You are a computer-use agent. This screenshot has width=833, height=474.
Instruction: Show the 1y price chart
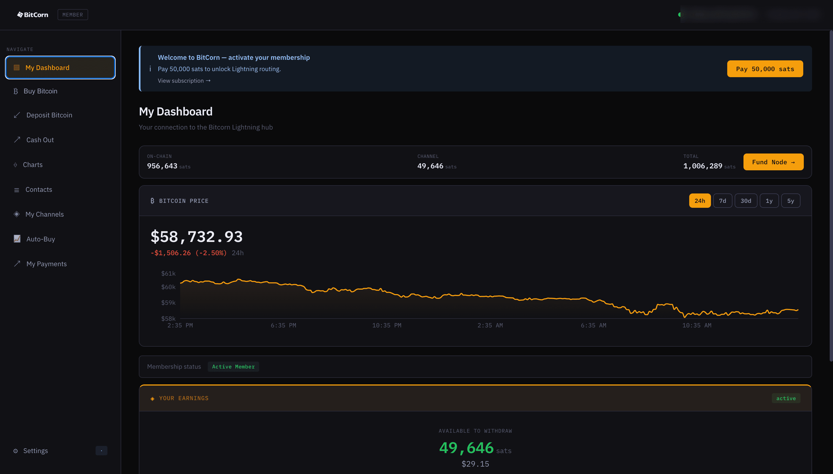[769, 201]
